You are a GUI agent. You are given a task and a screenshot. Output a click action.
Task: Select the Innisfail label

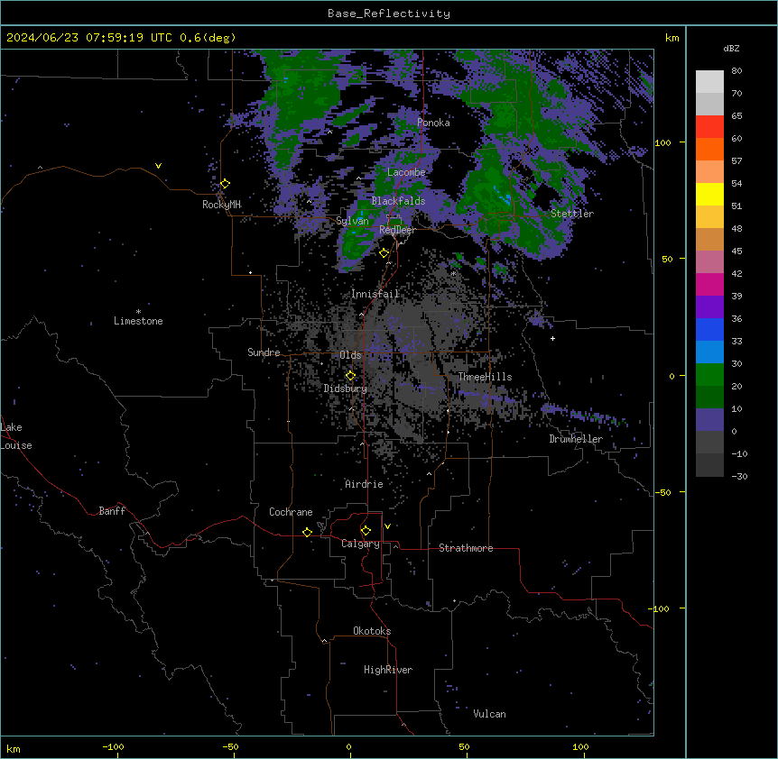coord(375,294)
